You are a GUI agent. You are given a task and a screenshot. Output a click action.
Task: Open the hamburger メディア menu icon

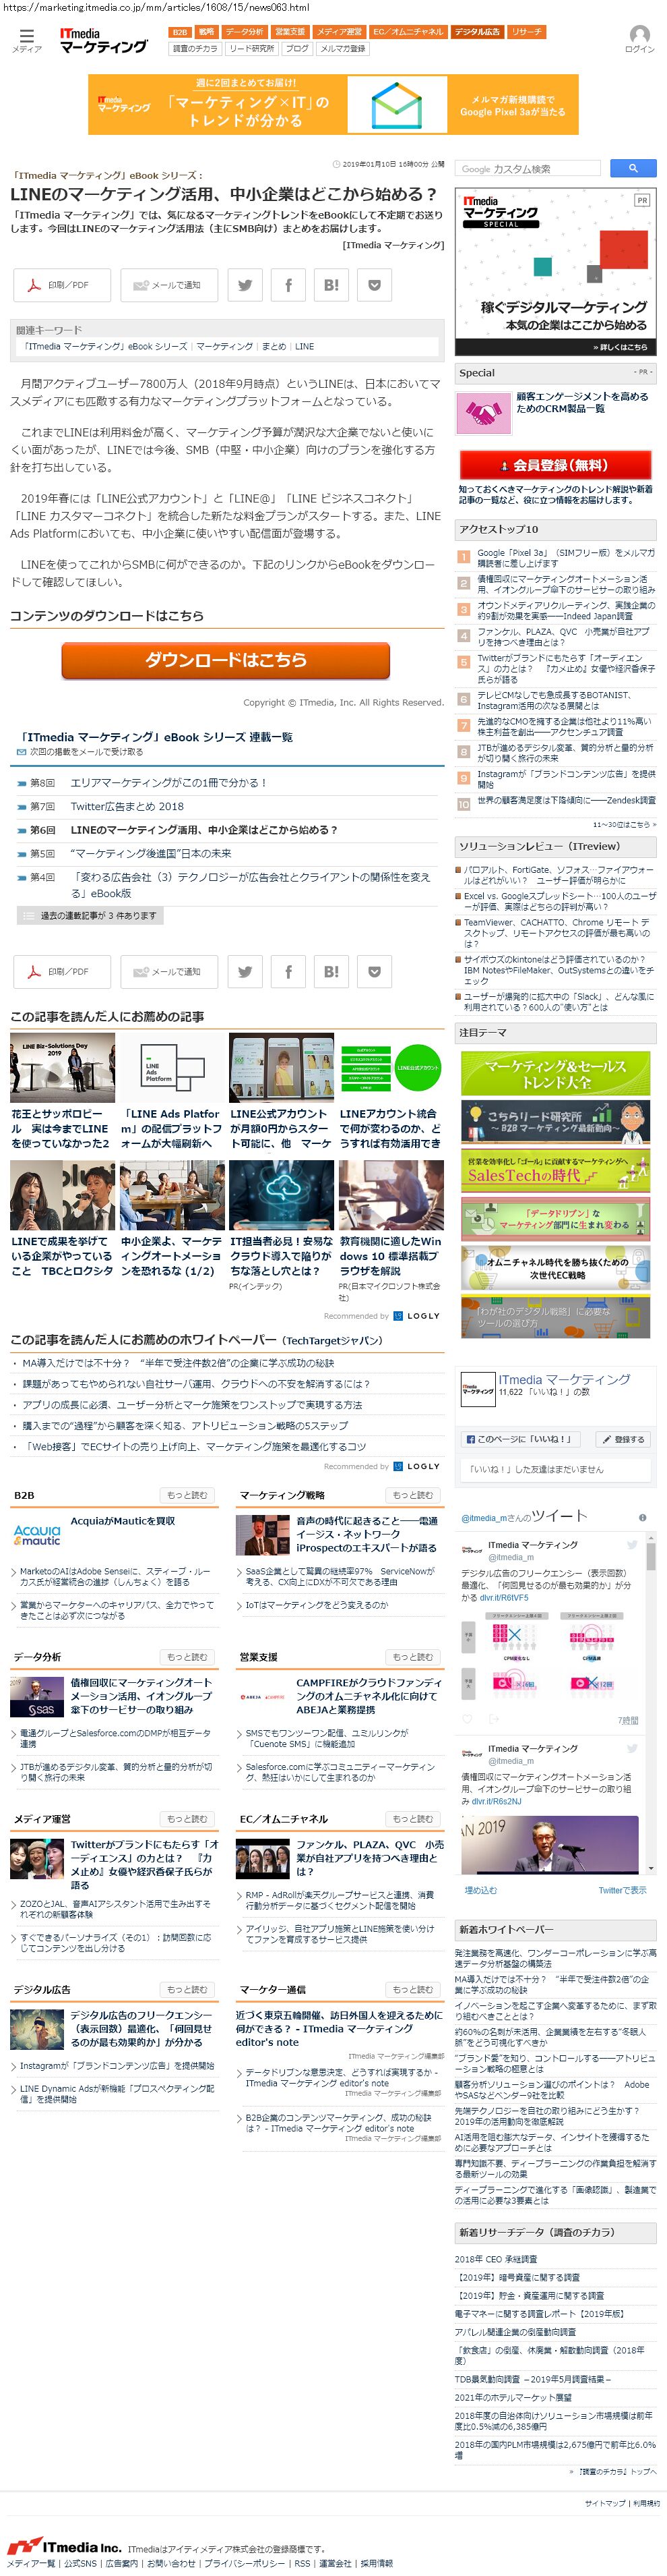click(26, 36)
